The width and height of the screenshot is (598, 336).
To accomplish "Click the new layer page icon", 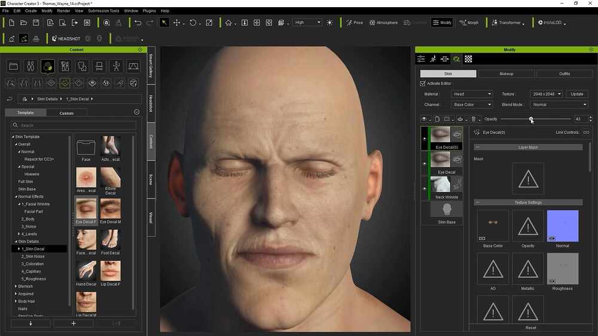I will (437, 119).
